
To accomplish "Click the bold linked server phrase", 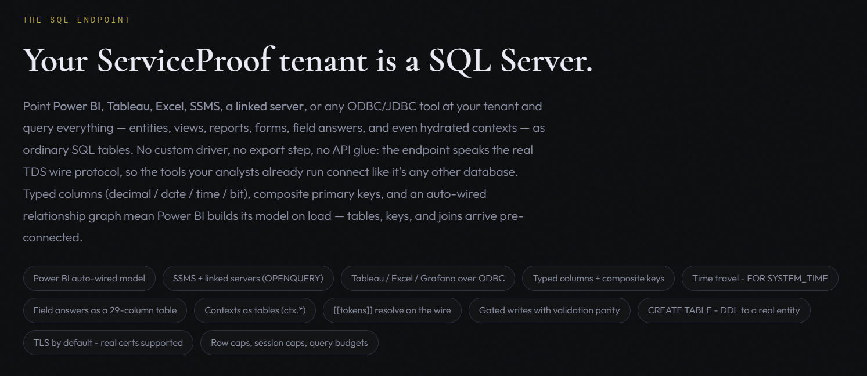I will [269, 106].
